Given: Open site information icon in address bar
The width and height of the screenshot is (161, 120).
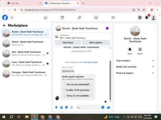Looking at the screenshot, I should pyautogui.click(x=22, y=10).
